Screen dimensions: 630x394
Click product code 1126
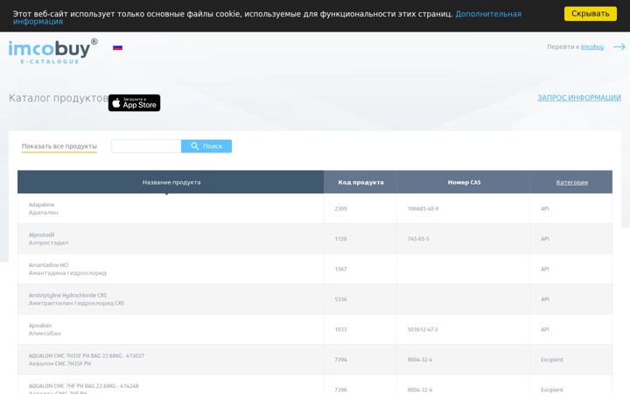coord(340,239)
